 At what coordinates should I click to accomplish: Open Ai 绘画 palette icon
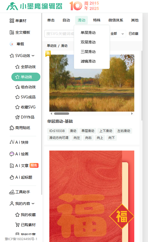(x=12, y=154)
